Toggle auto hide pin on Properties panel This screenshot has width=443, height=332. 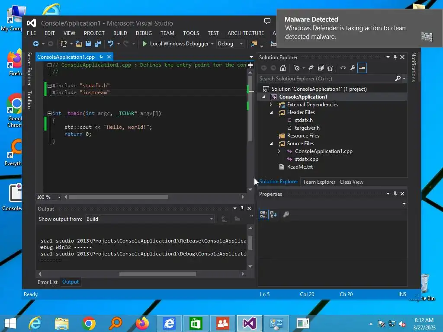pos(395,194)
